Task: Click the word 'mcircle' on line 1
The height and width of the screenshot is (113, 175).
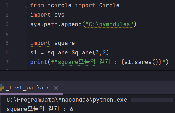Action: click(59, 5)
